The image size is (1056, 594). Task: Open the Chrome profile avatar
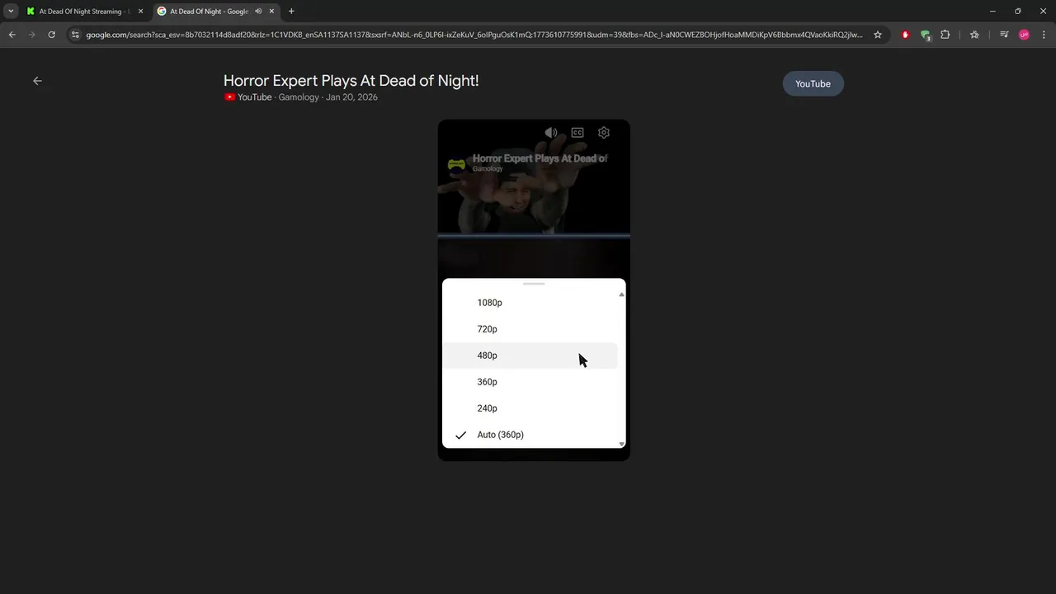[x=1024, y=35]
